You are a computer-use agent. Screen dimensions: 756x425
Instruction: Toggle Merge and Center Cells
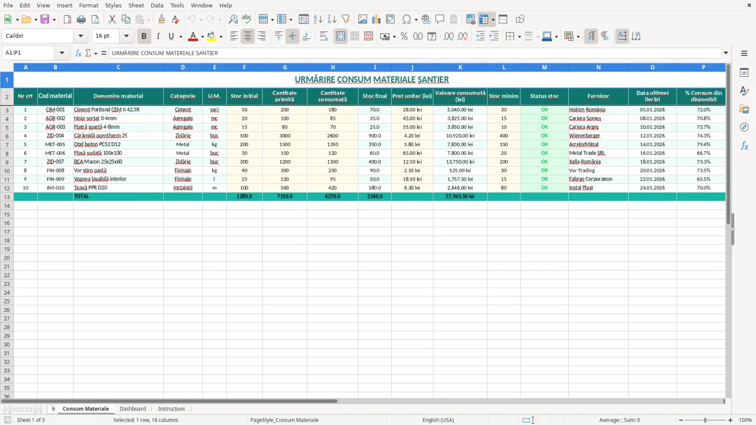pyautogui.click(x=341, y=37)
